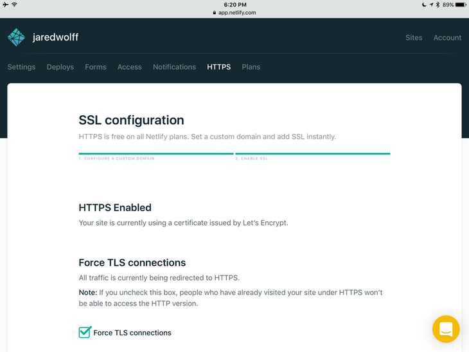This screenshot has width=469, height=352.
Task: Click the jaredwolff site name
Action: tap(56, 37)
